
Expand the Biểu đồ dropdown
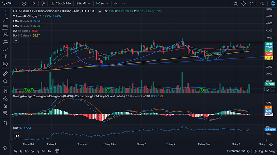click(x=83, y=3)
